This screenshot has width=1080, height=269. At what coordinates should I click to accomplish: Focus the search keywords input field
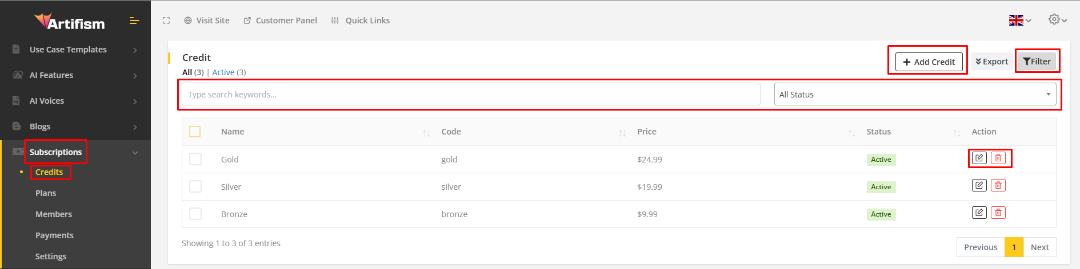(470, 95)
